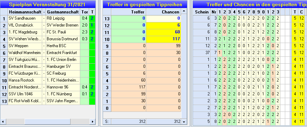This screenshot has width=307, height=127.
Task: Select the Gastmannschaft column header
Action: click(x=63, y=12)
